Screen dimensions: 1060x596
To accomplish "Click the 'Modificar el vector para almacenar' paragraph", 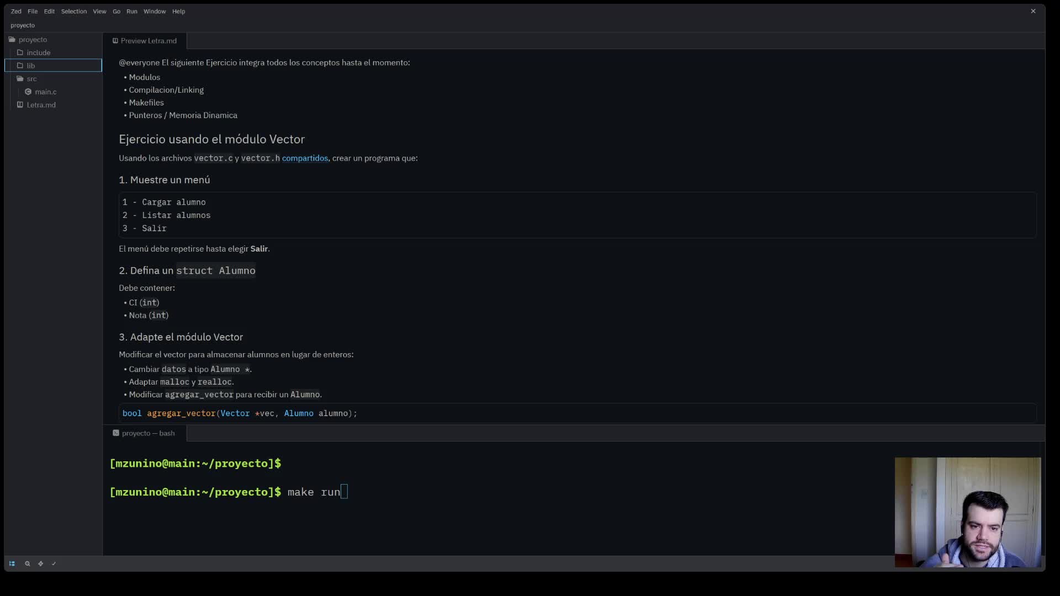I will (236, 355).
